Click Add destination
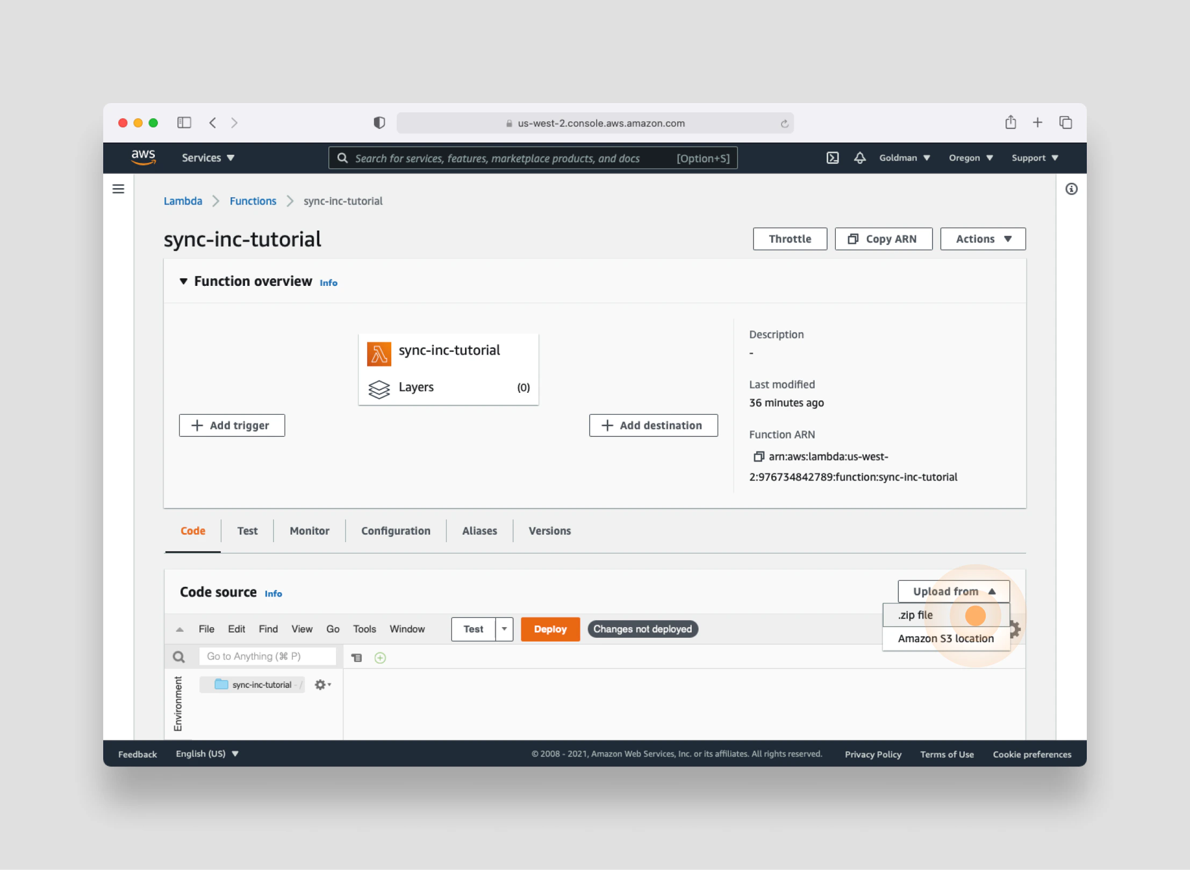This screenshot has height=870, width=1190. coord(653,426)
